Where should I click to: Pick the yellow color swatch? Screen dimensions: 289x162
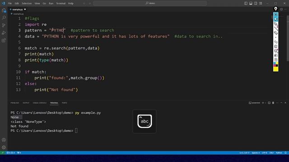[276, 69]
